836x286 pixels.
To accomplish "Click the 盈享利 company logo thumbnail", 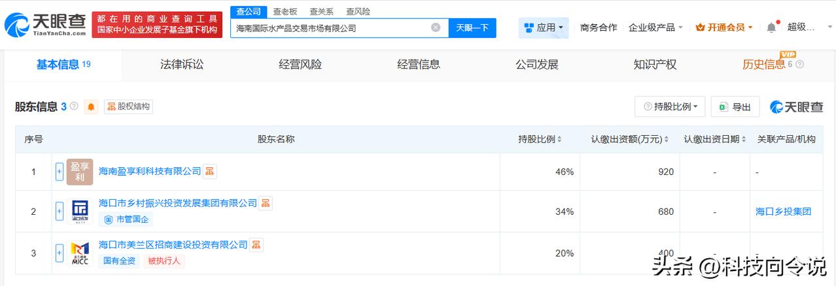I will (x=79, y=172).
